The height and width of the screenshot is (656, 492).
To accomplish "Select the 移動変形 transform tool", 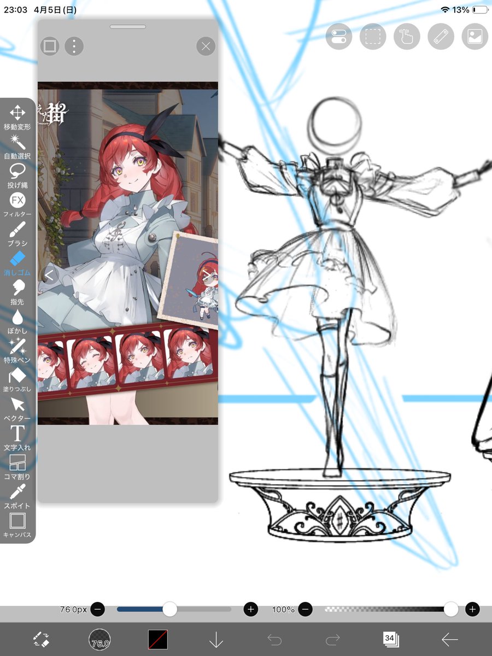I will click(x=17, y=117).
